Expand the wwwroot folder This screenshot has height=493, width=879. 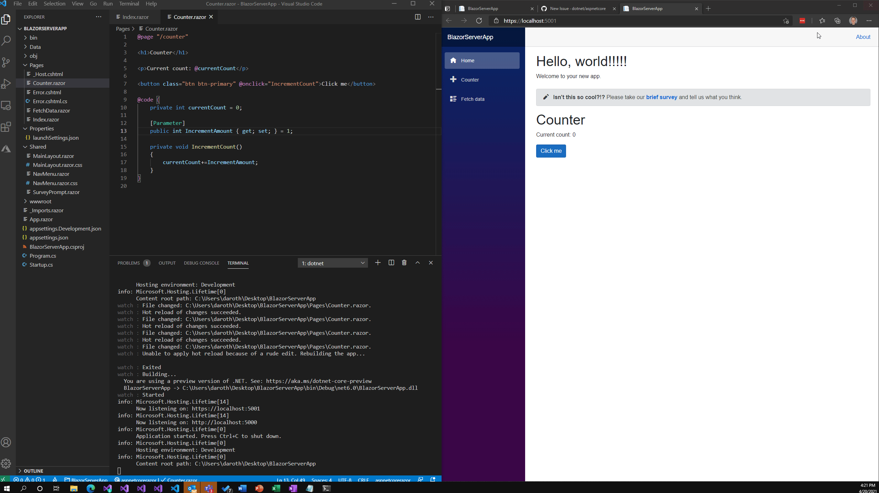click(x=40, y=201)
